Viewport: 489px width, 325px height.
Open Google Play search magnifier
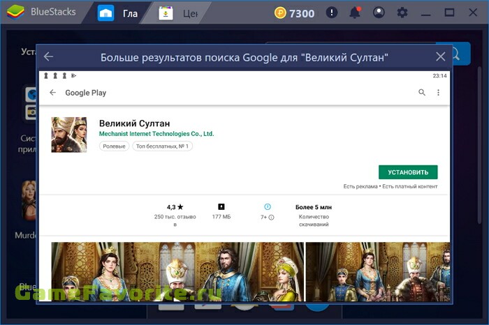(x=422, y=93)
